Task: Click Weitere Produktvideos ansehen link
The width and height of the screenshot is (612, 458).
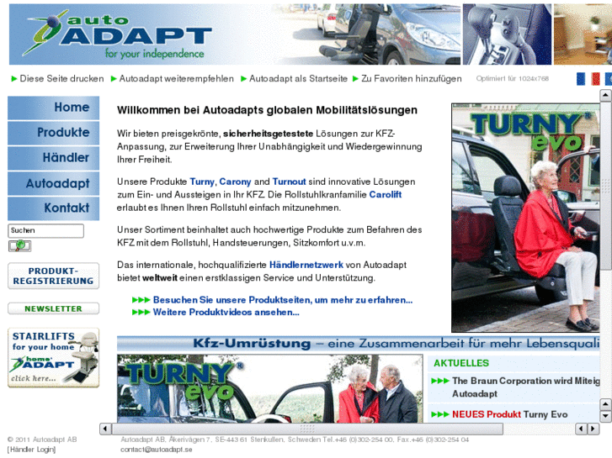Action: [226, 313]
